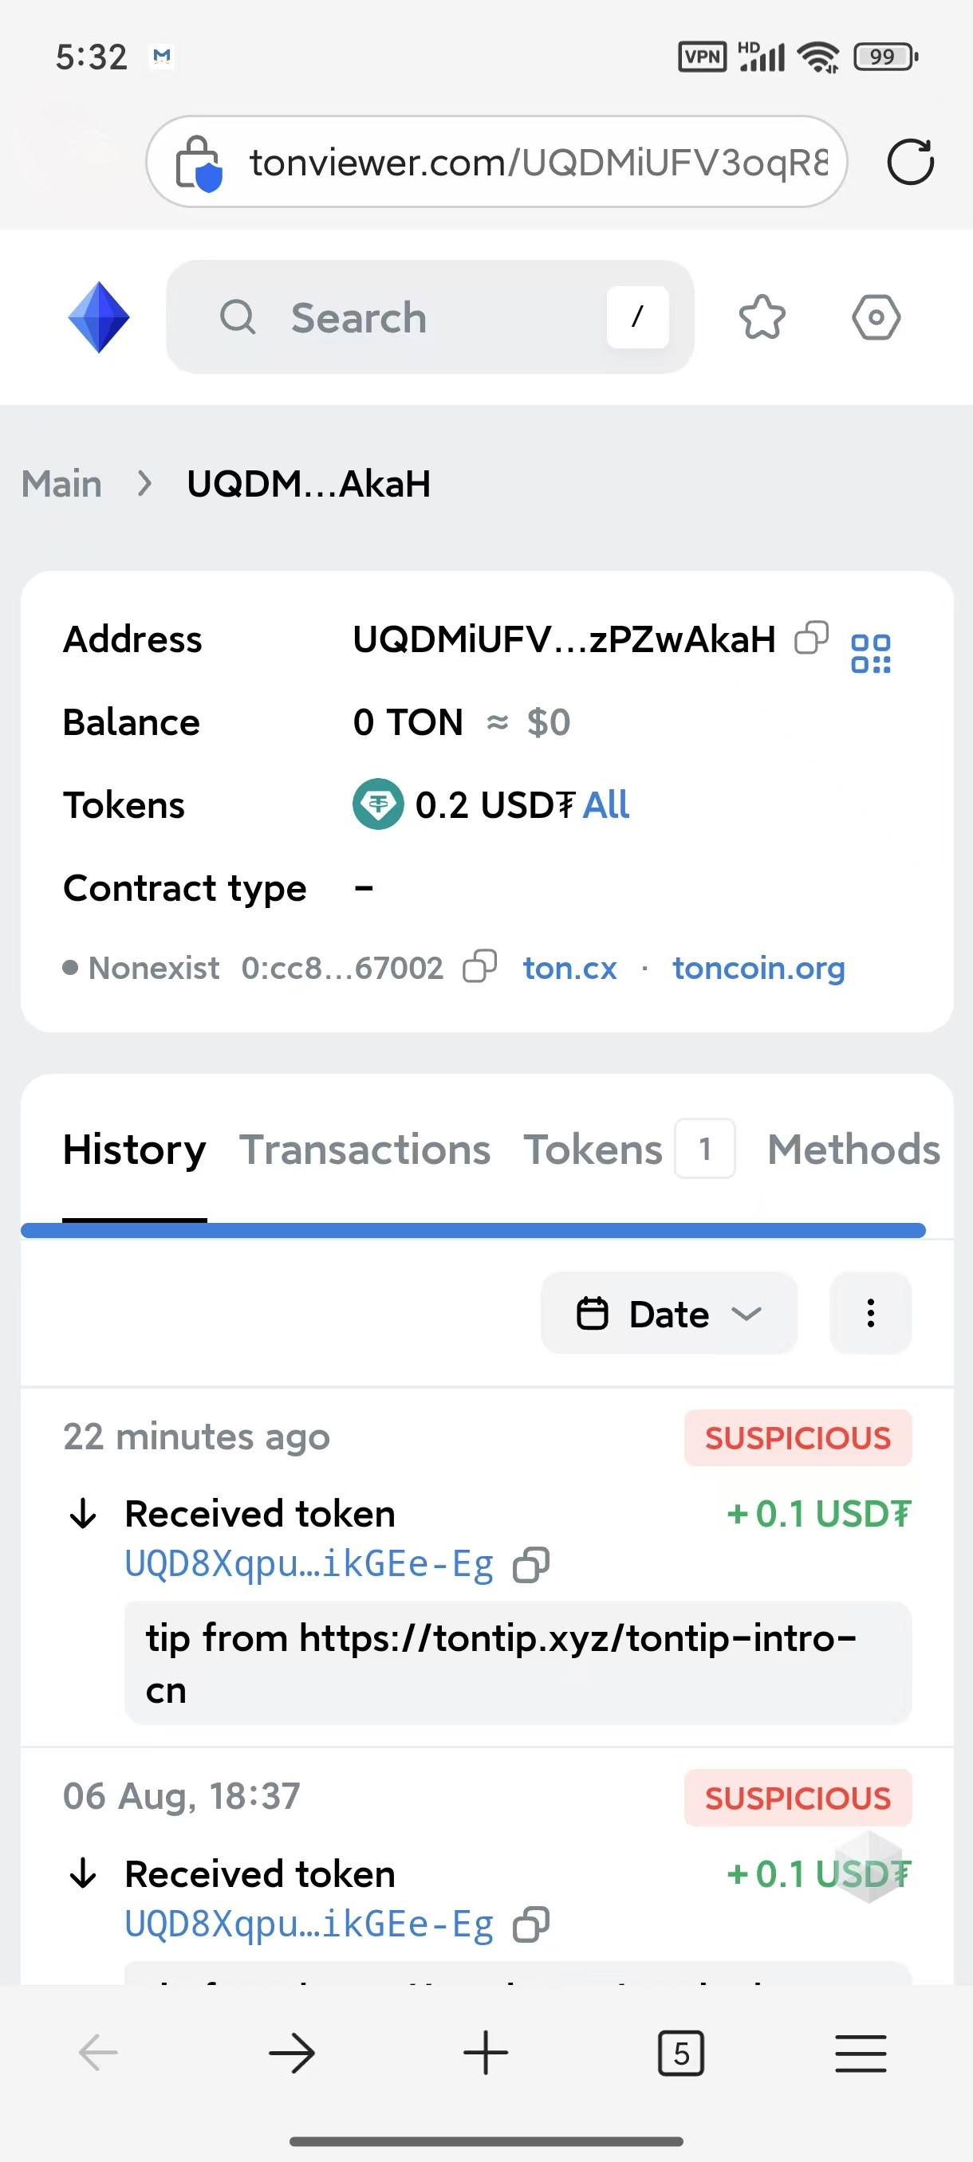Open favorites via the star icon
The image size is (973, 2162).
pyautogui.click(x=762, y=317)
